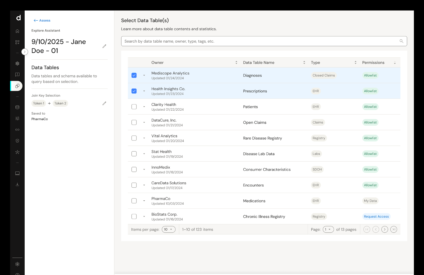Open the items per page dropdown

click(x=169, y=229)
